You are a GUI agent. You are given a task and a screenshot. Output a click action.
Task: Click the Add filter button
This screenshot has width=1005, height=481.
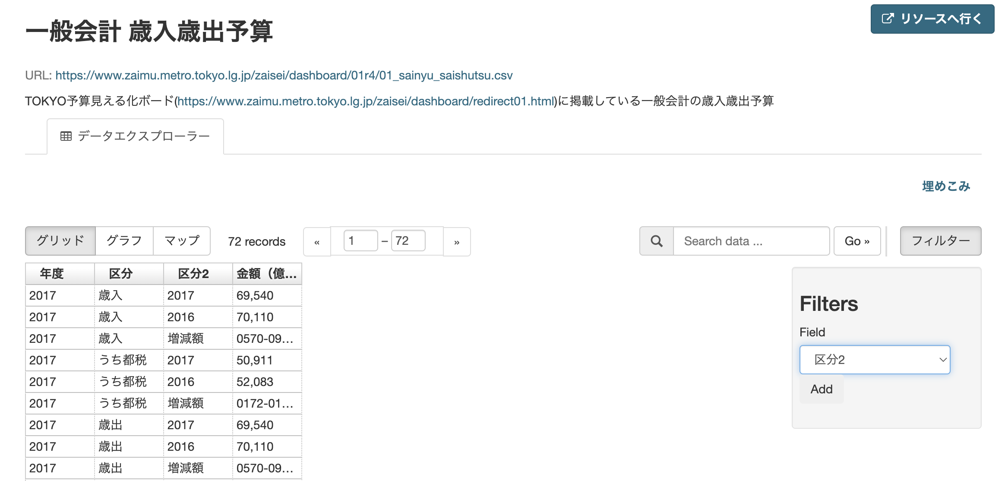(x=821, y=389)
